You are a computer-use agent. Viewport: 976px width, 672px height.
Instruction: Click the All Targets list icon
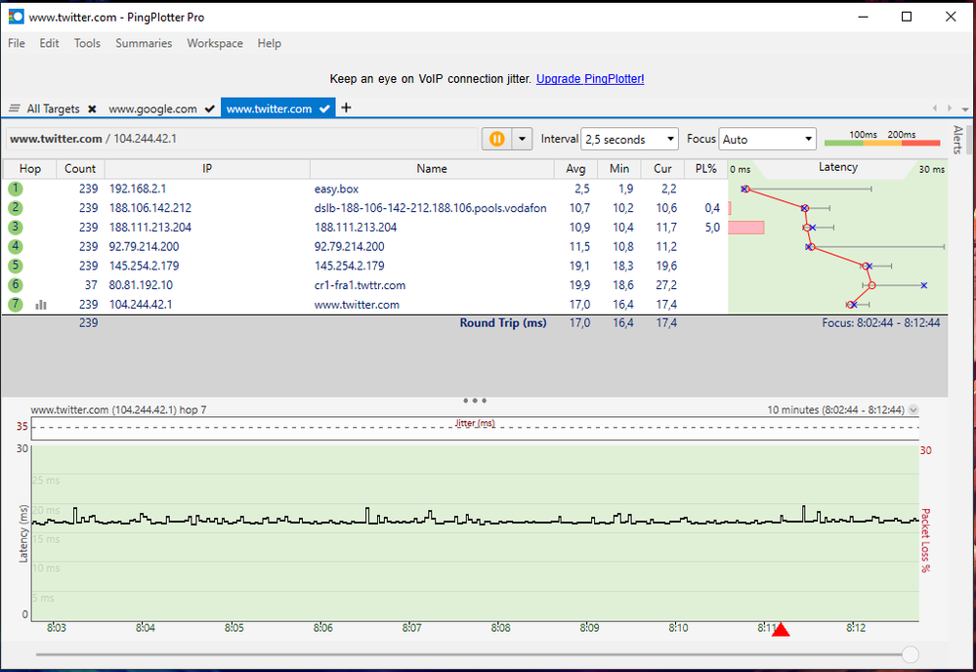(x=15, y=108)
